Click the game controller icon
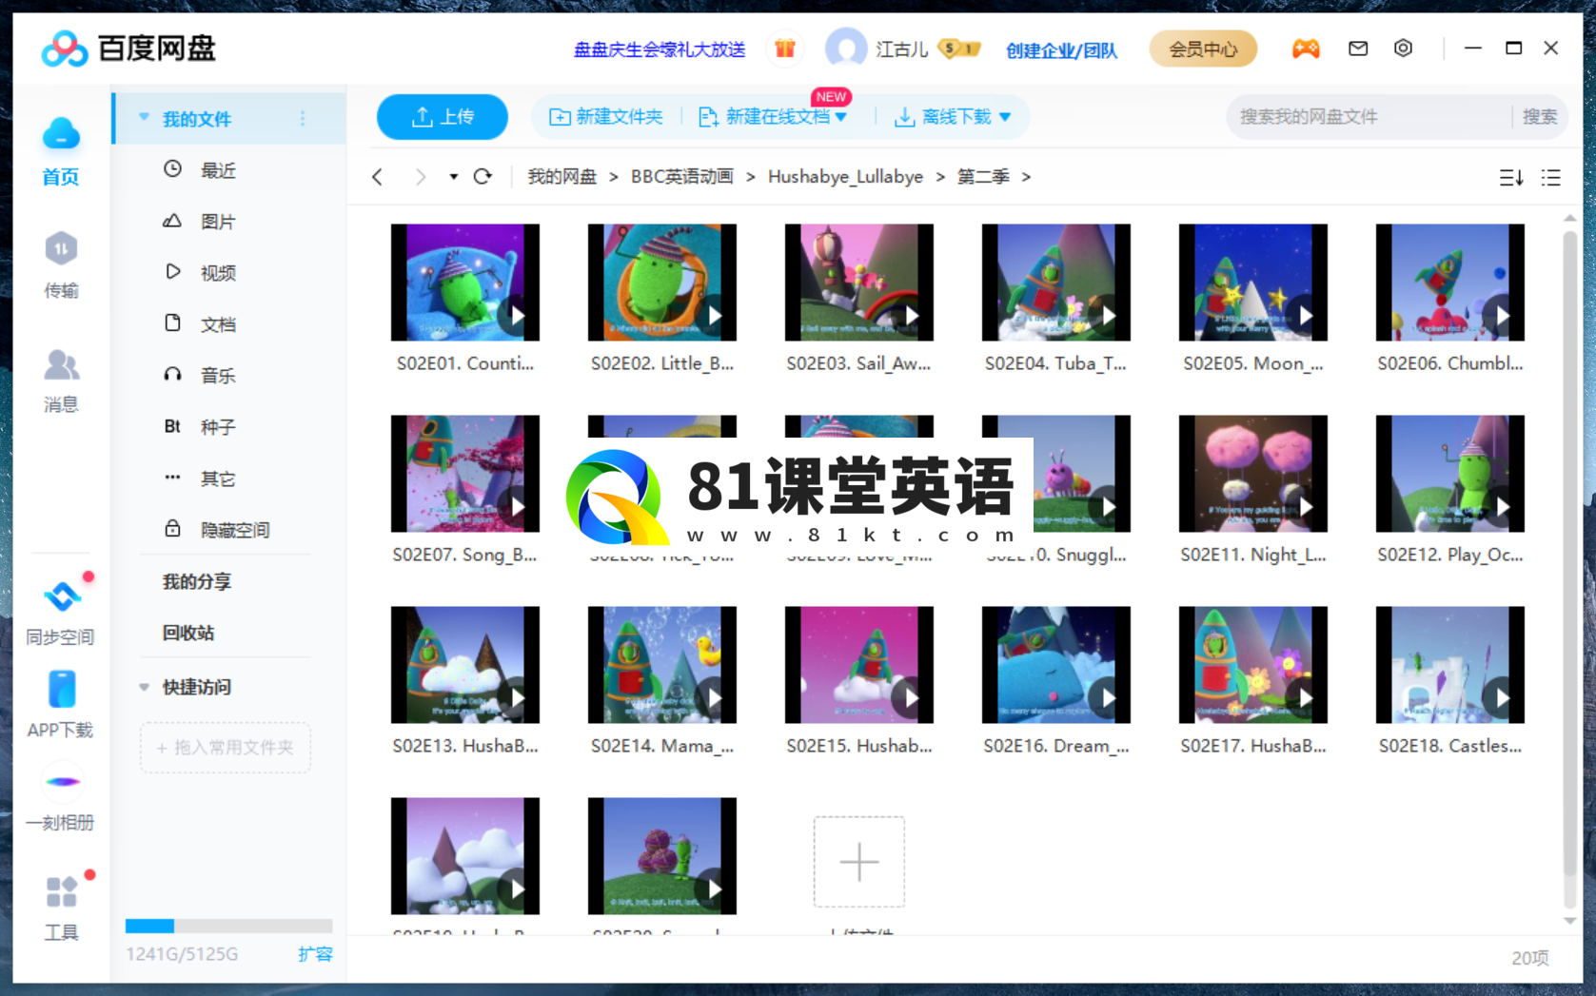The width and height of the screenshot is (1596, 996). 1306,49
